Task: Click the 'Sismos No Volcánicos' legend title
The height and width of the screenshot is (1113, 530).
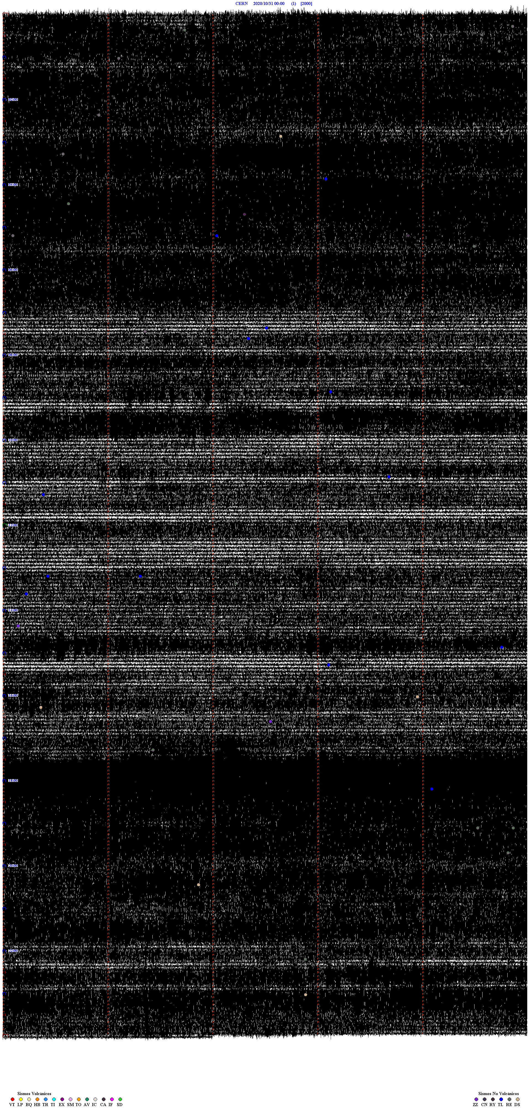Action: (499, 1094)
